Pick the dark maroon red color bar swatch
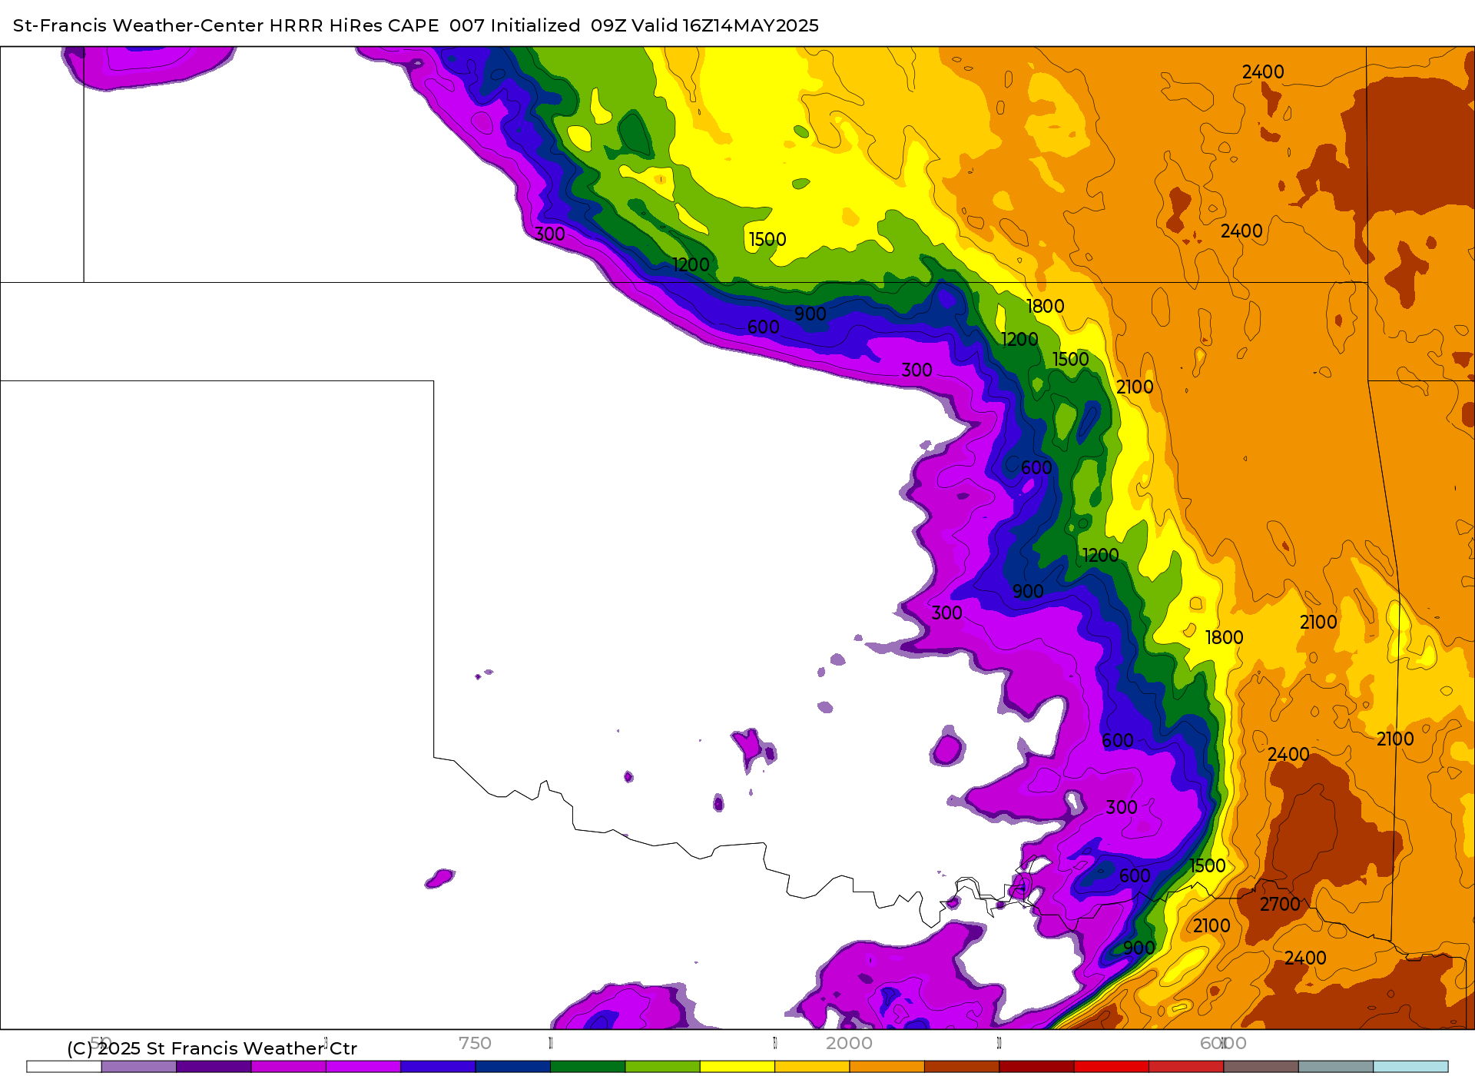This screenshot has height=1076, width=1475. [1037, 1067]
